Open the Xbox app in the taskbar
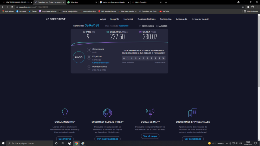Screen dimensions: 260x146 [x=70, y=143]
